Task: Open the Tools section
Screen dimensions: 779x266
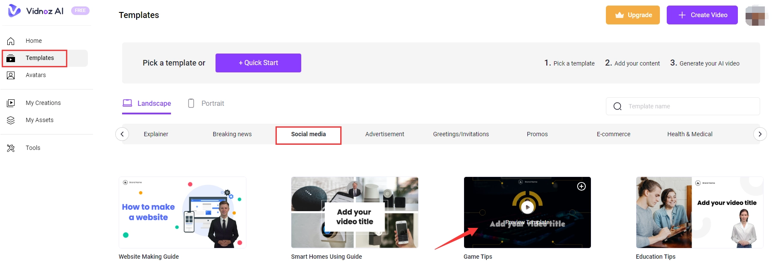Action: 33,148
